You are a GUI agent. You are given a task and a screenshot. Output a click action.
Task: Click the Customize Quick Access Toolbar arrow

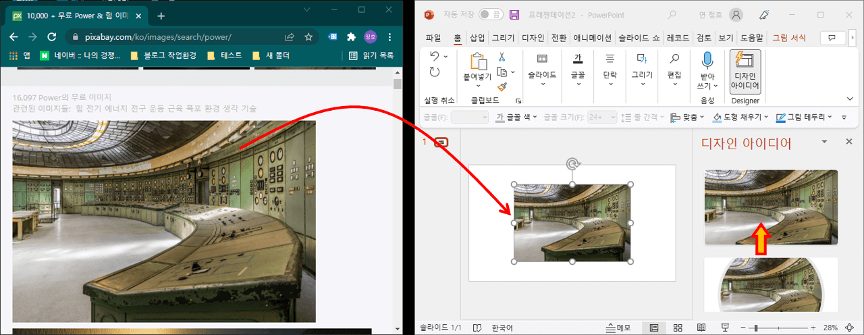pos(844,118)
